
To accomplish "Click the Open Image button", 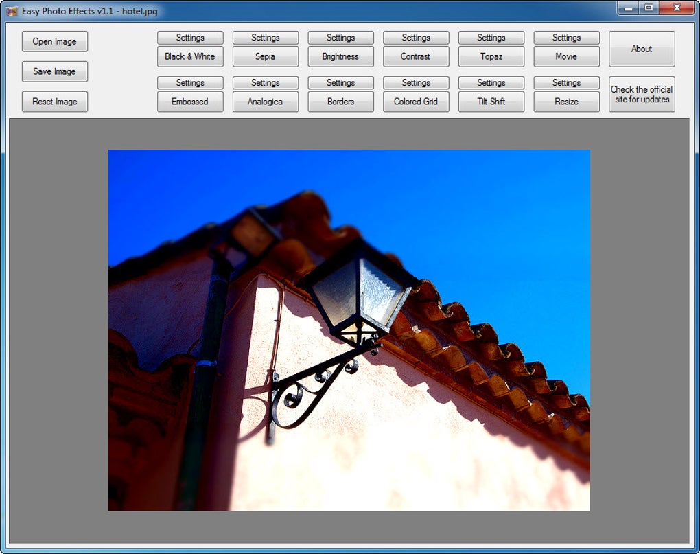I will [54, 41].
